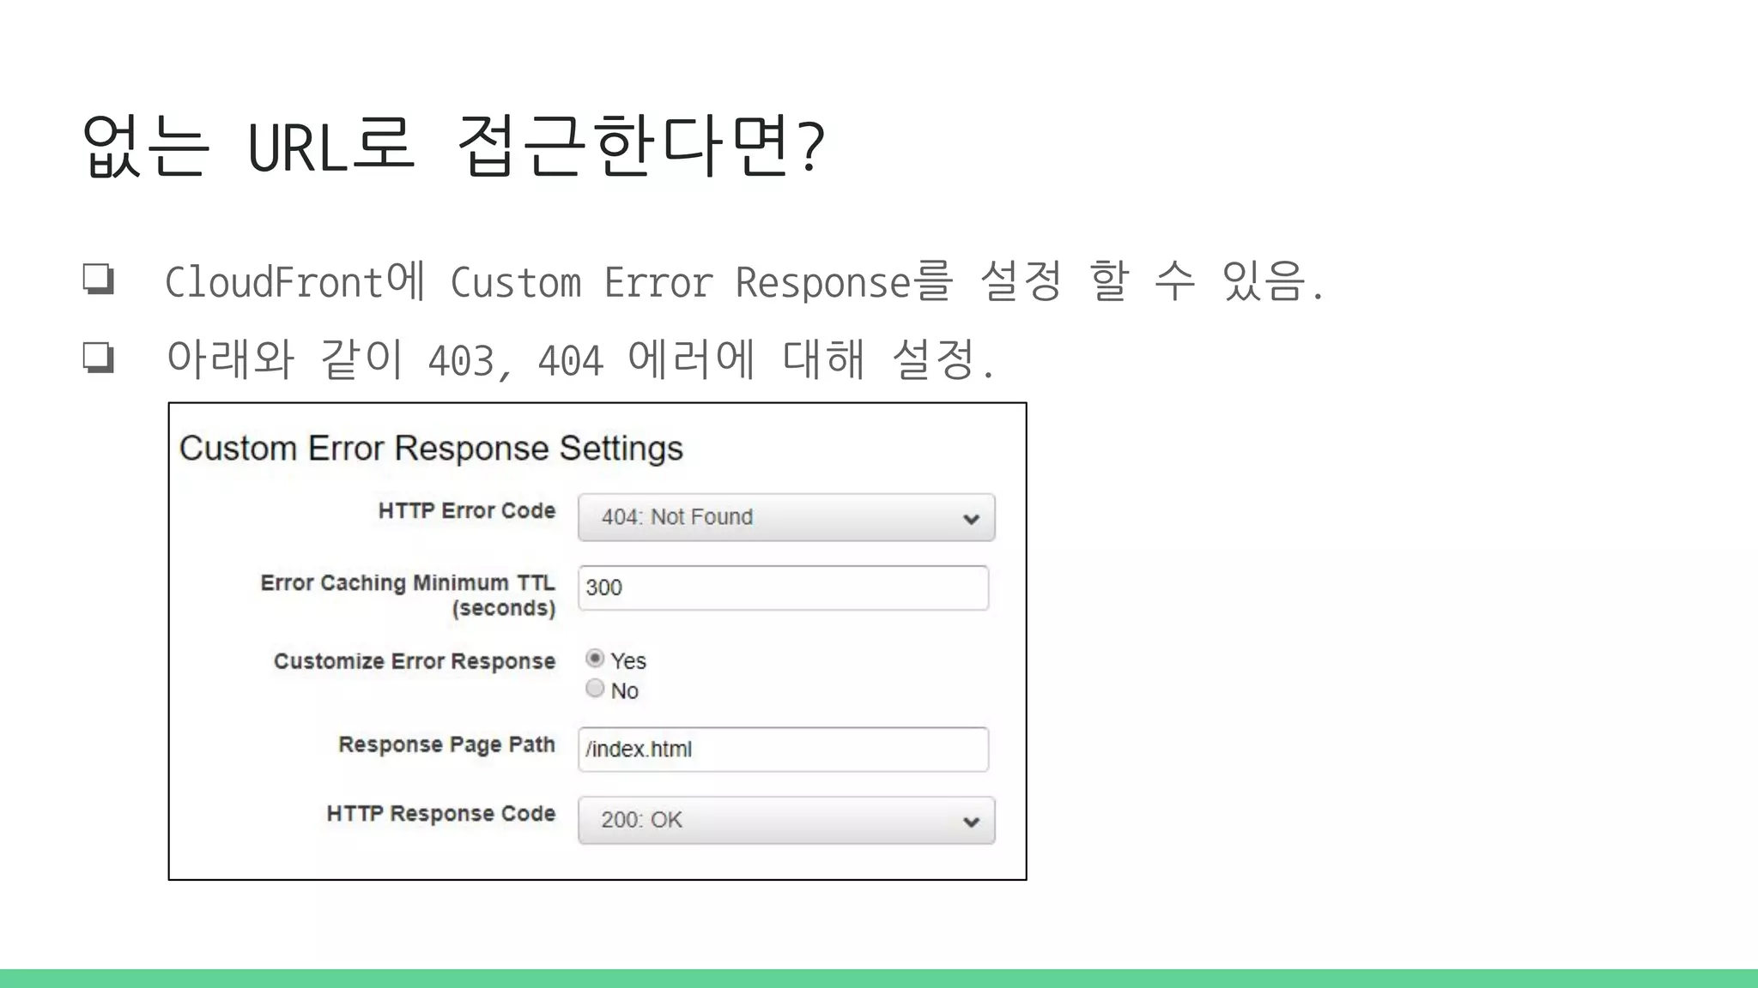Open the HTTP Response Code dropdown

786,820
